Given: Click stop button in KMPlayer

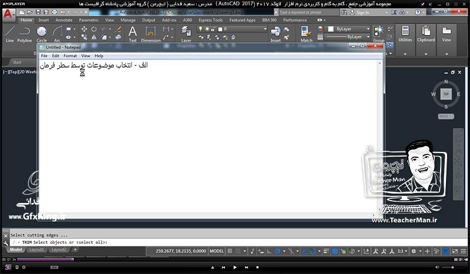Looking at the screenshot, I should click(x=257, y=267).
